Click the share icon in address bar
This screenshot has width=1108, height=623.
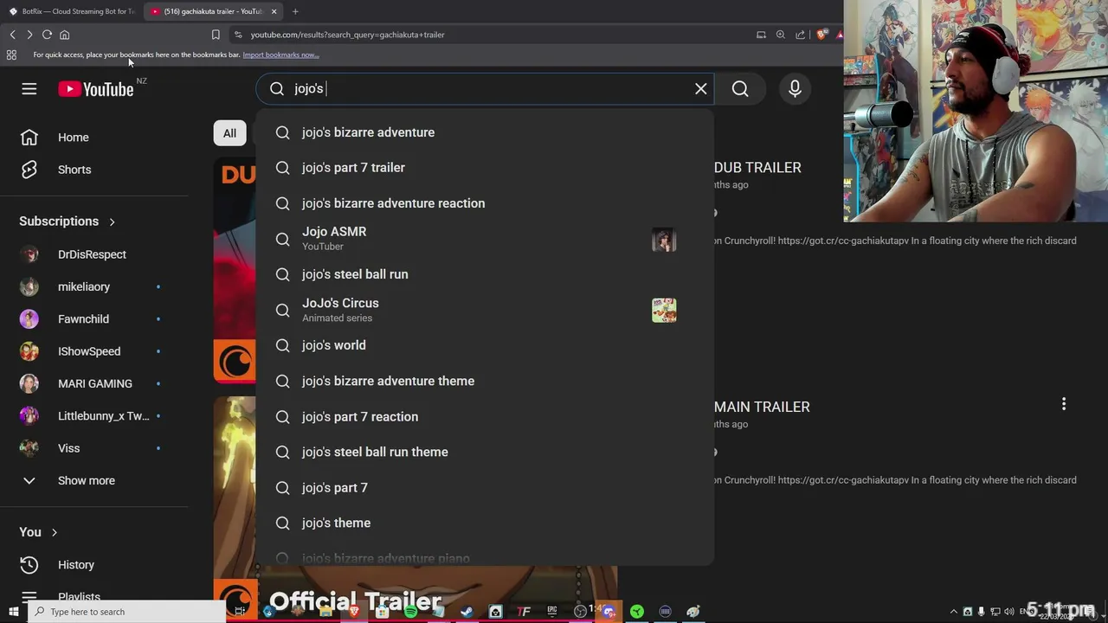coord(801,35)
